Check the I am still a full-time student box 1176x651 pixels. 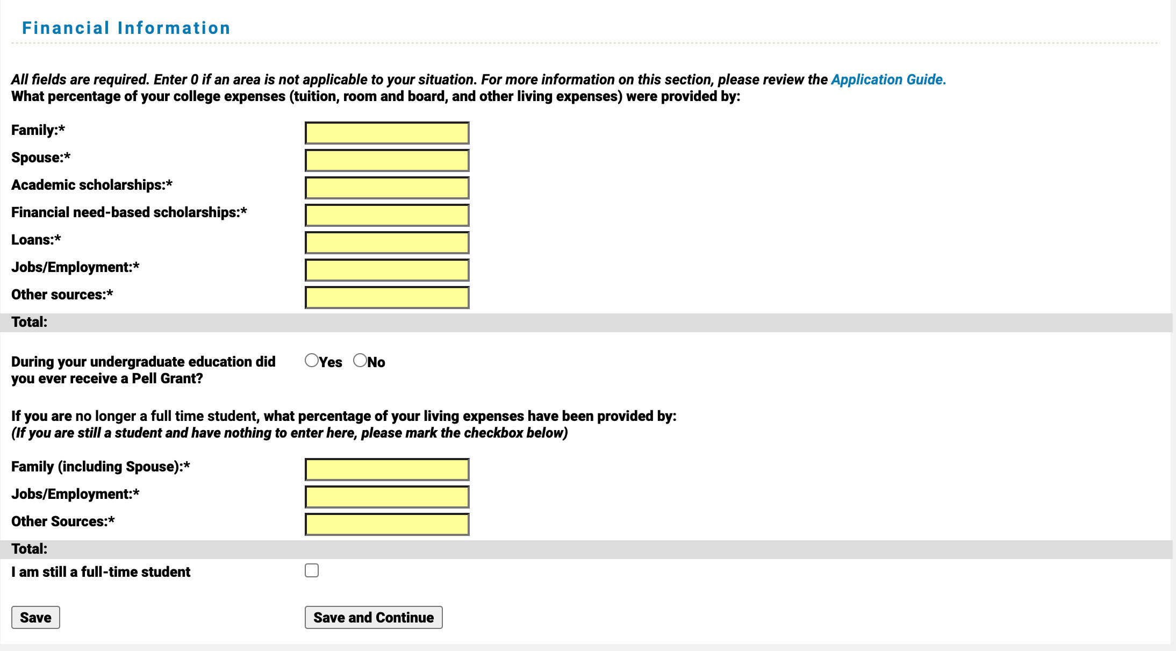(312, 570)
